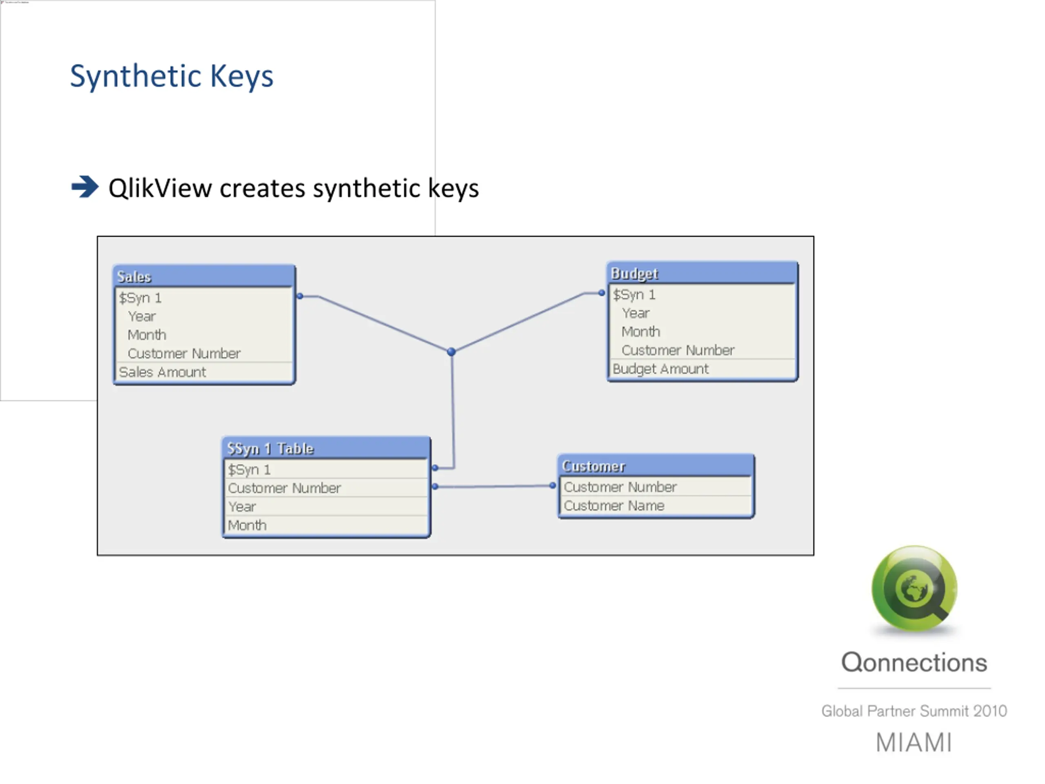Viewport: 1045px width, 784px height.
Task: Select the Customer Name field
Action: click(x=656, y=506)
